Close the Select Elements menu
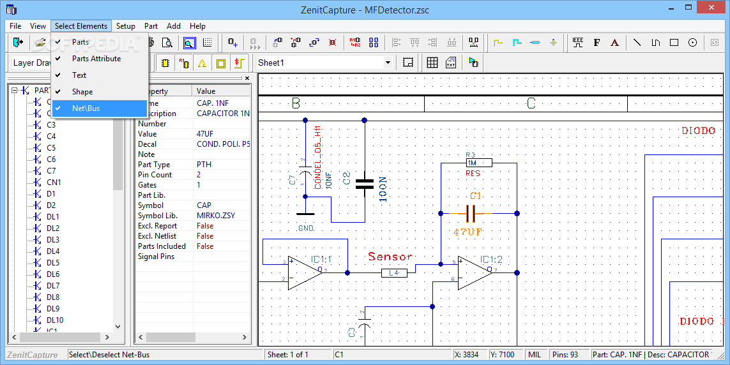The width and height of the screenshot is (730, 365). [x=81, y=26]
